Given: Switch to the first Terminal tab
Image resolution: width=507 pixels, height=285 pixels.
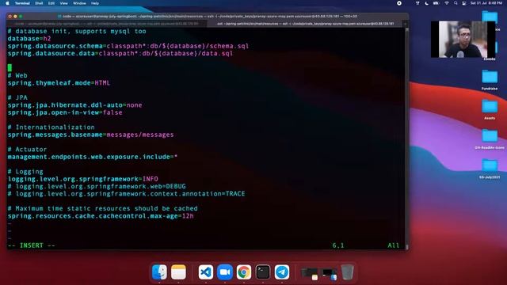Looking at the screenshot, I should [x=107, y=24].
